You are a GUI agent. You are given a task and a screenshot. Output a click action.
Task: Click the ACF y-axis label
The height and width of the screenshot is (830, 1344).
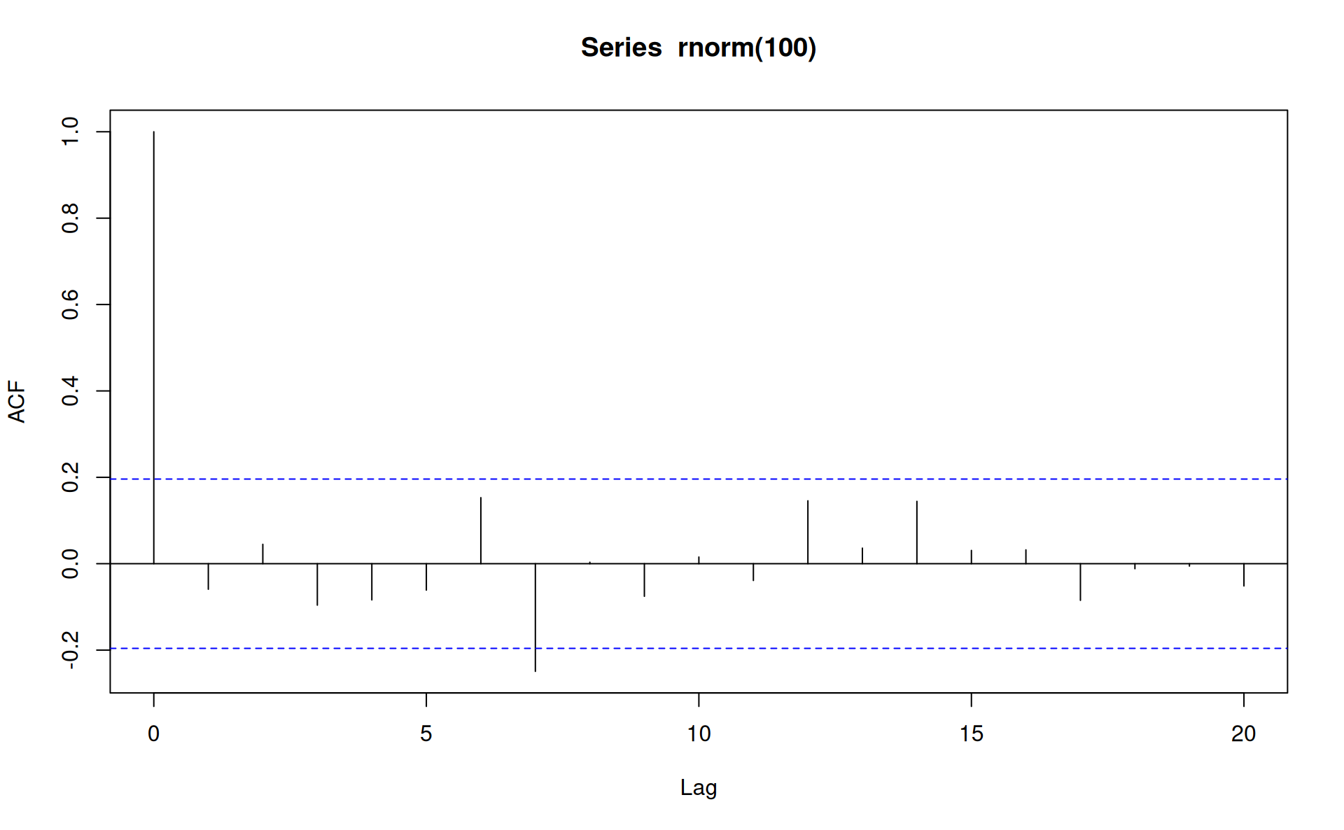coord(17,402)
